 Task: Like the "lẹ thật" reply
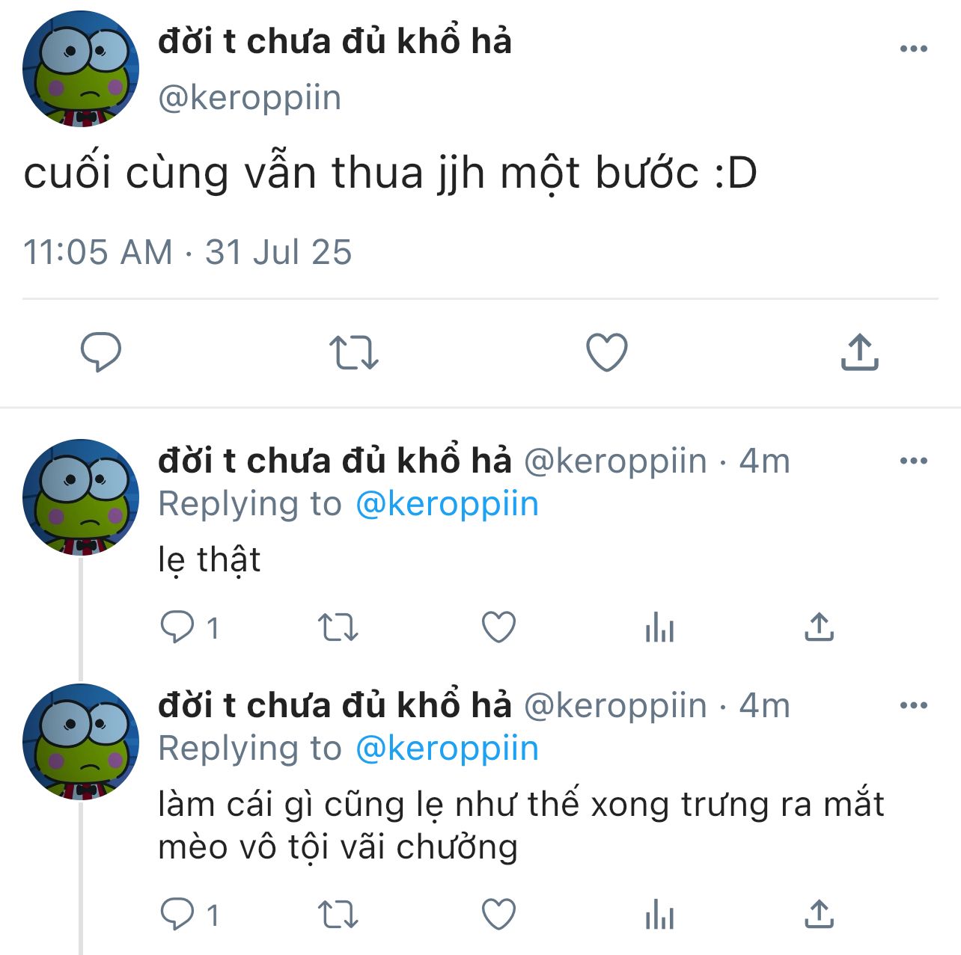pyautogui.click(x=498, y=627)
